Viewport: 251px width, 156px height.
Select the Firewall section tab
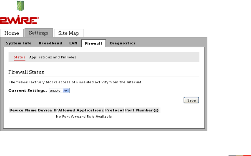pos(93,44)
